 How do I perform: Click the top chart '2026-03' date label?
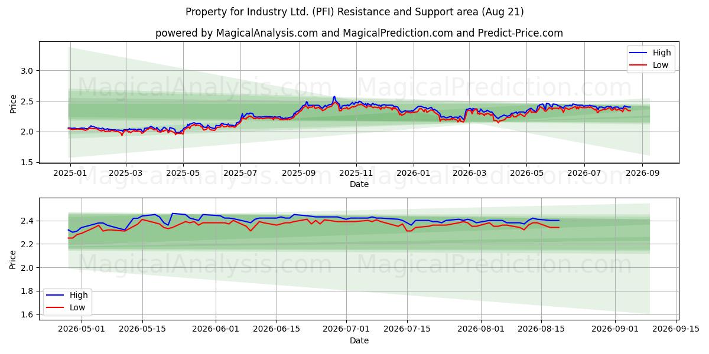tap(469, 173)
